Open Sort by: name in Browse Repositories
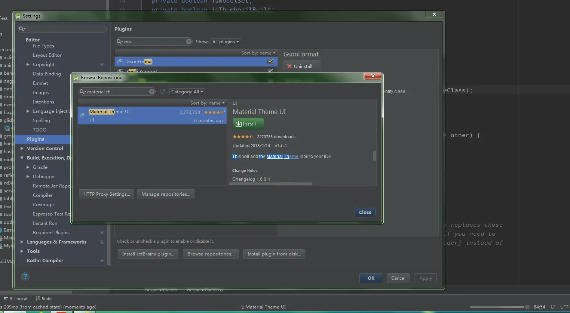 [208, 103]
